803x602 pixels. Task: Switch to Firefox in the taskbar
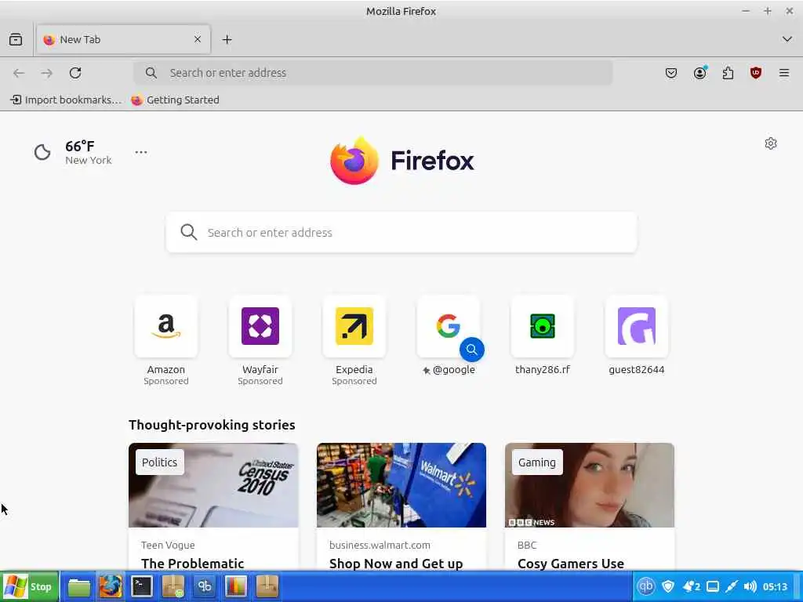110,586
